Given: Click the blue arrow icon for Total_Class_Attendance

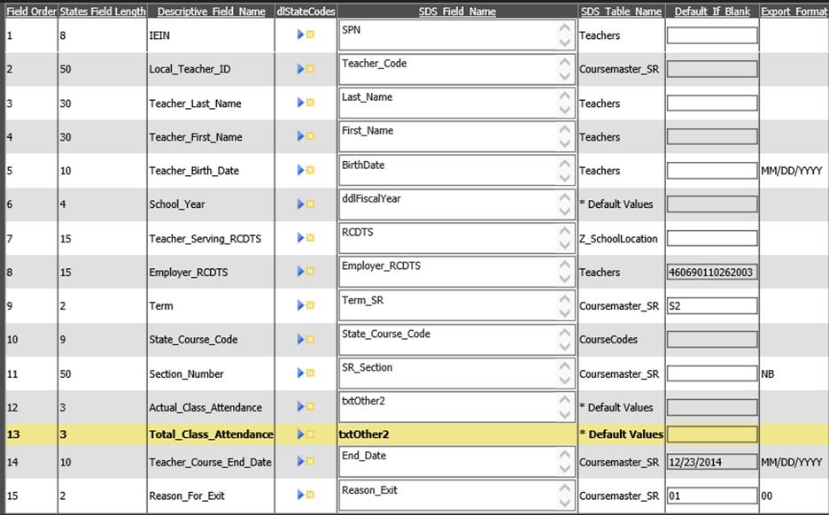Looking at the screenshot, I should click(301, 434).
